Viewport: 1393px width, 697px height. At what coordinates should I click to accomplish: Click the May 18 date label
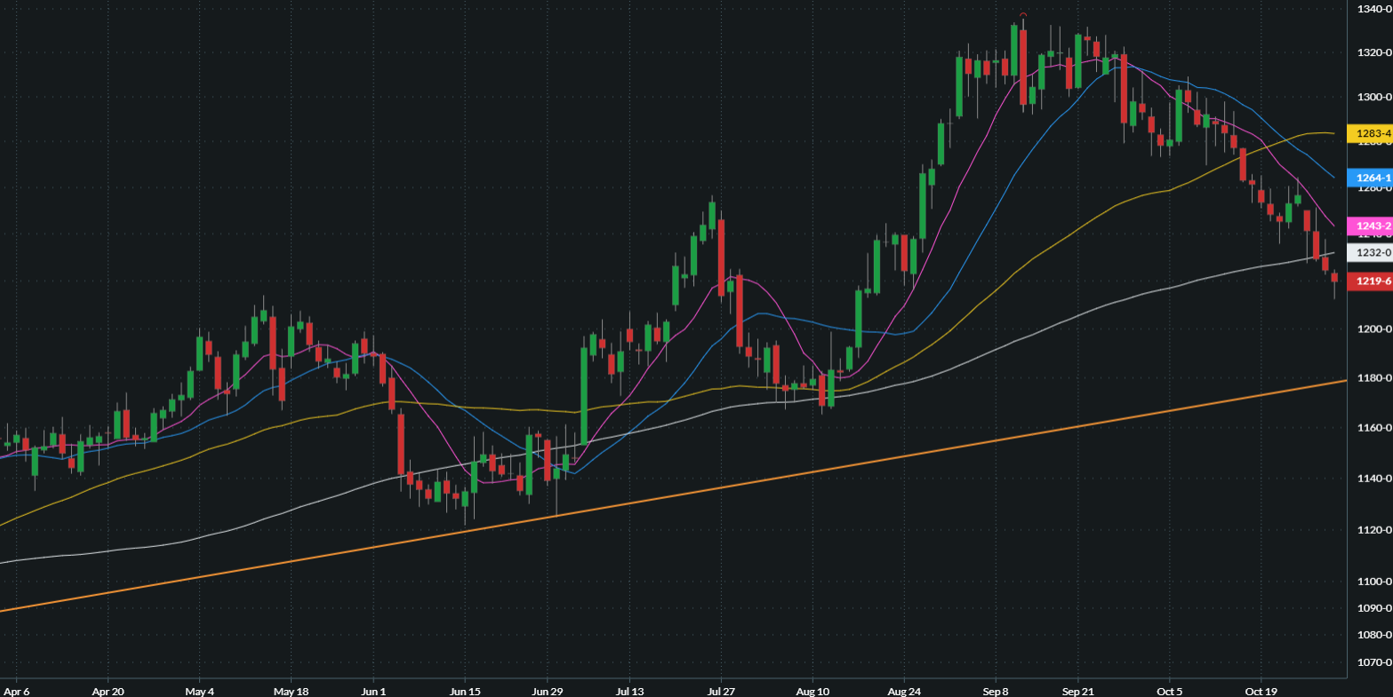290,690
